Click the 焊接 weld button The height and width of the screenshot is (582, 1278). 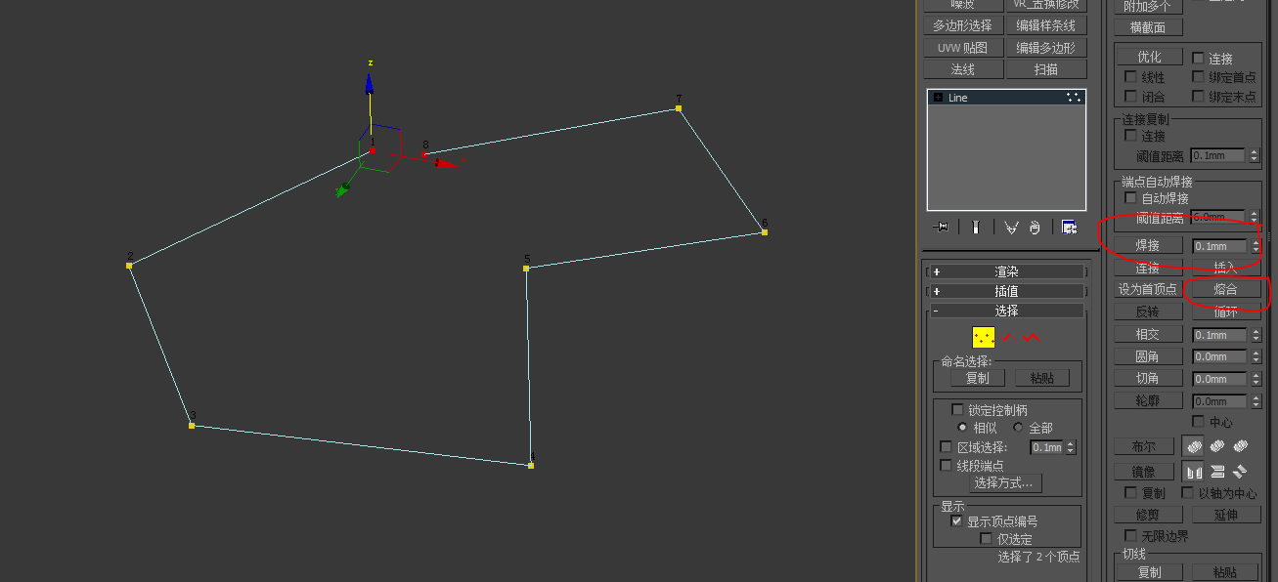coord(1148,246)
